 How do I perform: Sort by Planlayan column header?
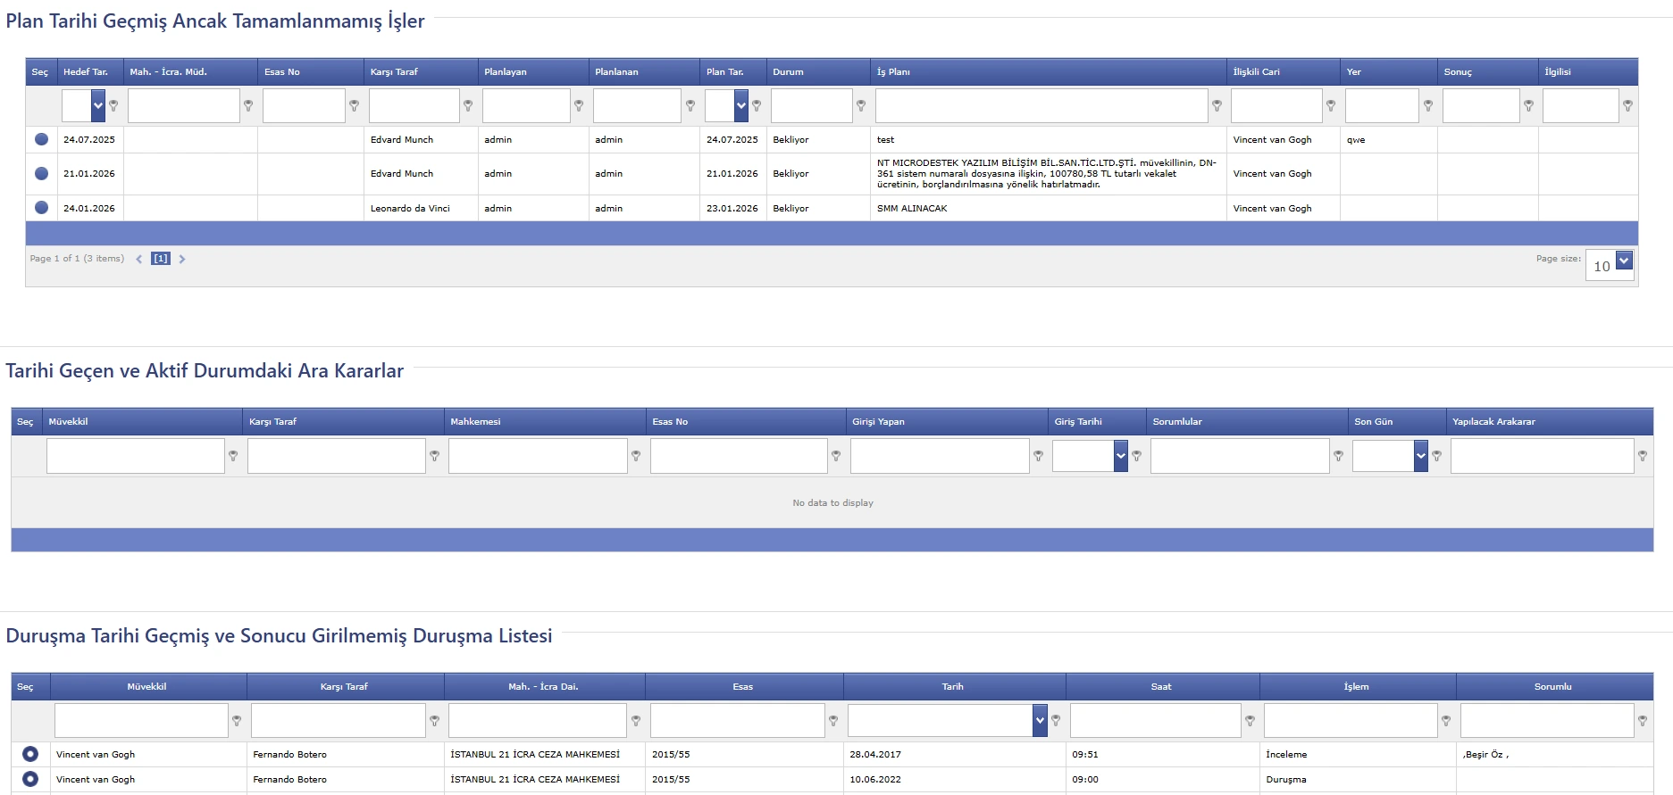pos(506,71)
